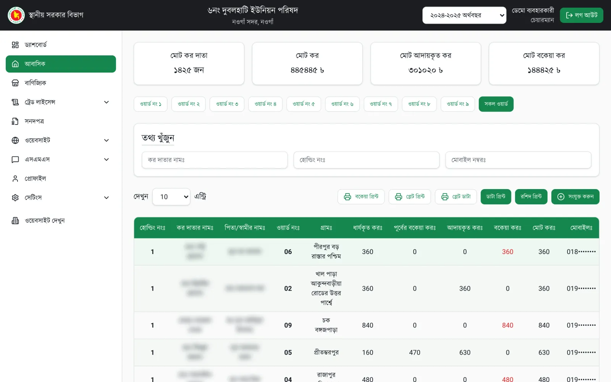Select the সকল ওয়ার্ড tab

pos(496,104)
